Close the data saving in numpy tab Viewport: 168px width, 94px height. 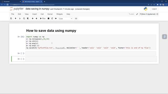[x=41, y=2]
